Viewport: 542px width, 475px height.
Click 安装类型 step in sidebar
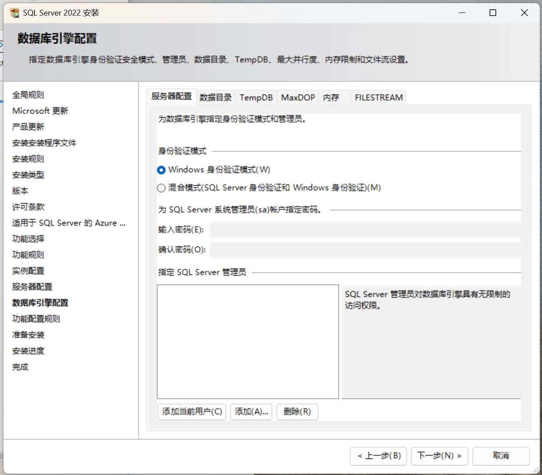pyautogui.click(x=28, y=175)
